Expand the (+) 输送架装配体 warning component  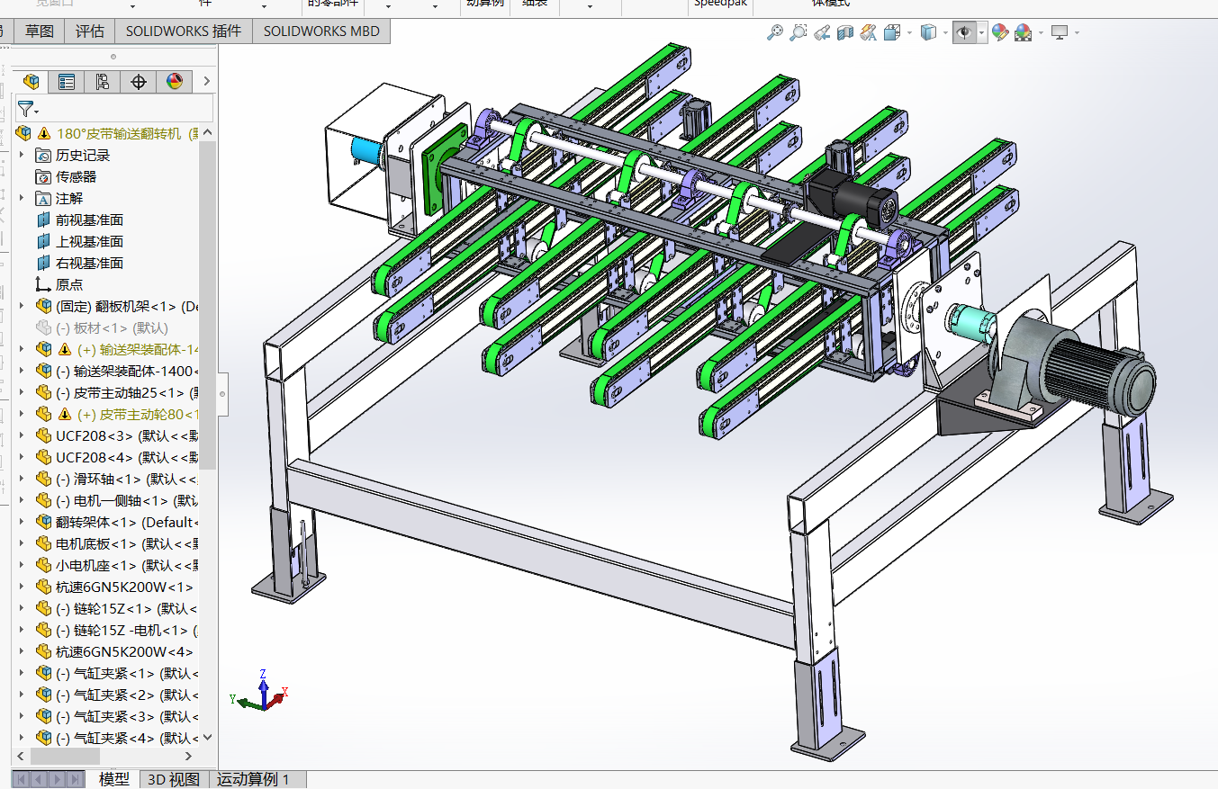22,349
